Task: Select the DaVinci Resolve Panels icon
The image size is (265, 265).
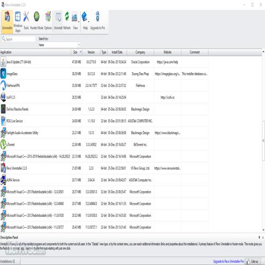Action: [x=3, y=109]
